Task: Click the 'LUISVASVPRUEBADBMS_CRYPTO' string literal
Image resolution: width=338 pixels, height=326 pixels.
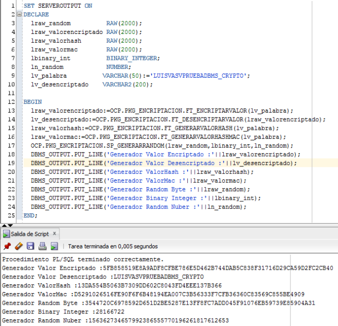Action: tap(198, 76)
